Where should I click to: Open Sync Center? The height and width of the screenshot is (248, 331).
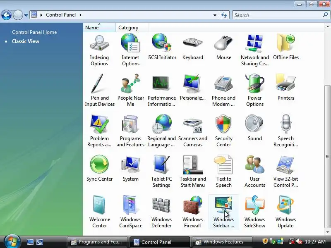pyautogui.click(x=99, y=168)
